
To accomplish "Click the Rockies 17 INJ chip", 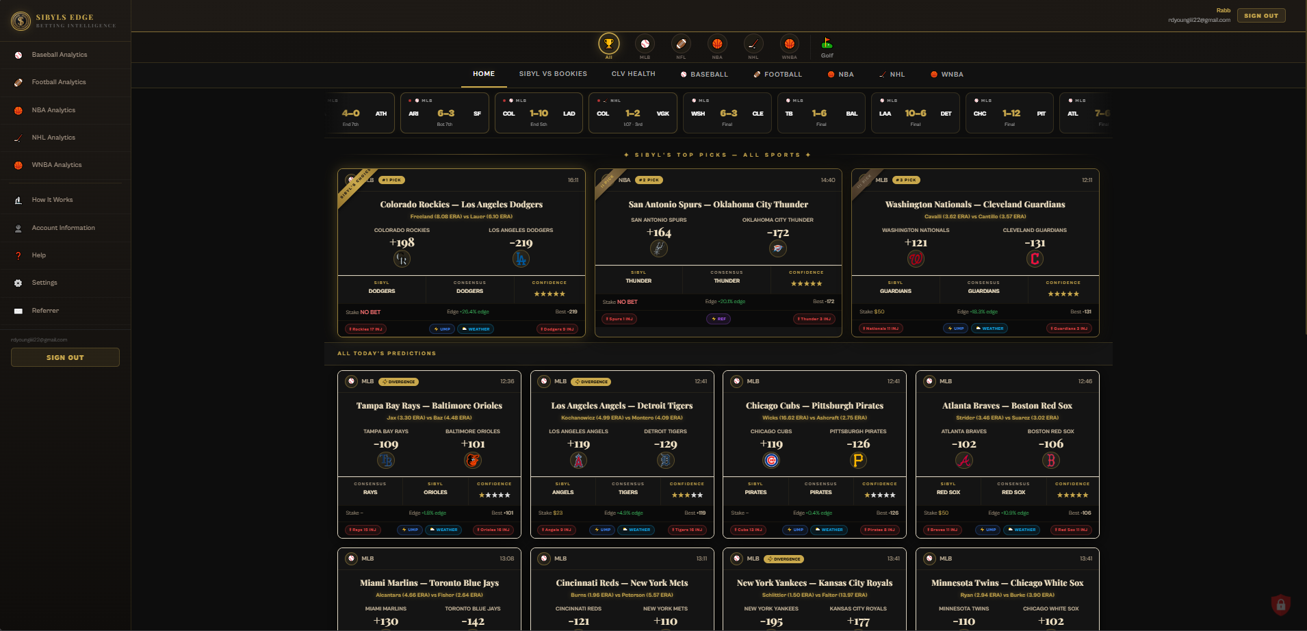I will [x=366, y=329].
